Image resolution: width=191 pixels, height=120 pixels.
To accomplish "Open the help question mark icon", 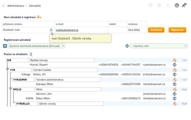I will point(177,5).
